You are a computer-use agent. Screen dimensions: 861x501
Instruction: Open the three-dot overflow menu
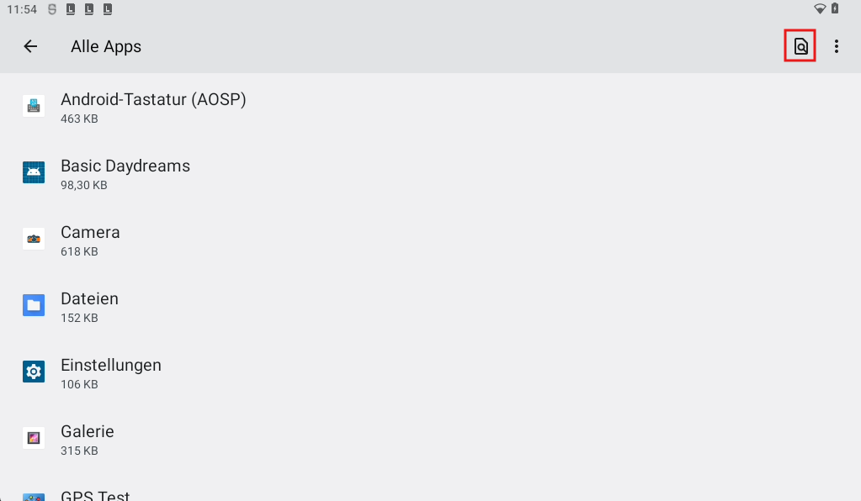coord(836,47)
